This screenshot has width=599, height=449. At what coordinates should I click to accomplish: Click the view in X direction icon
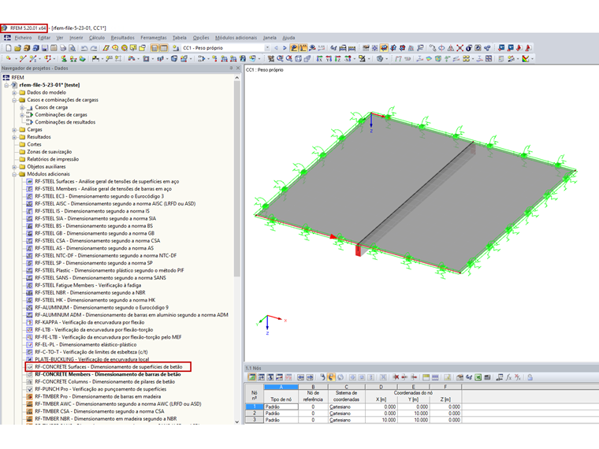[x=319, y=59]
